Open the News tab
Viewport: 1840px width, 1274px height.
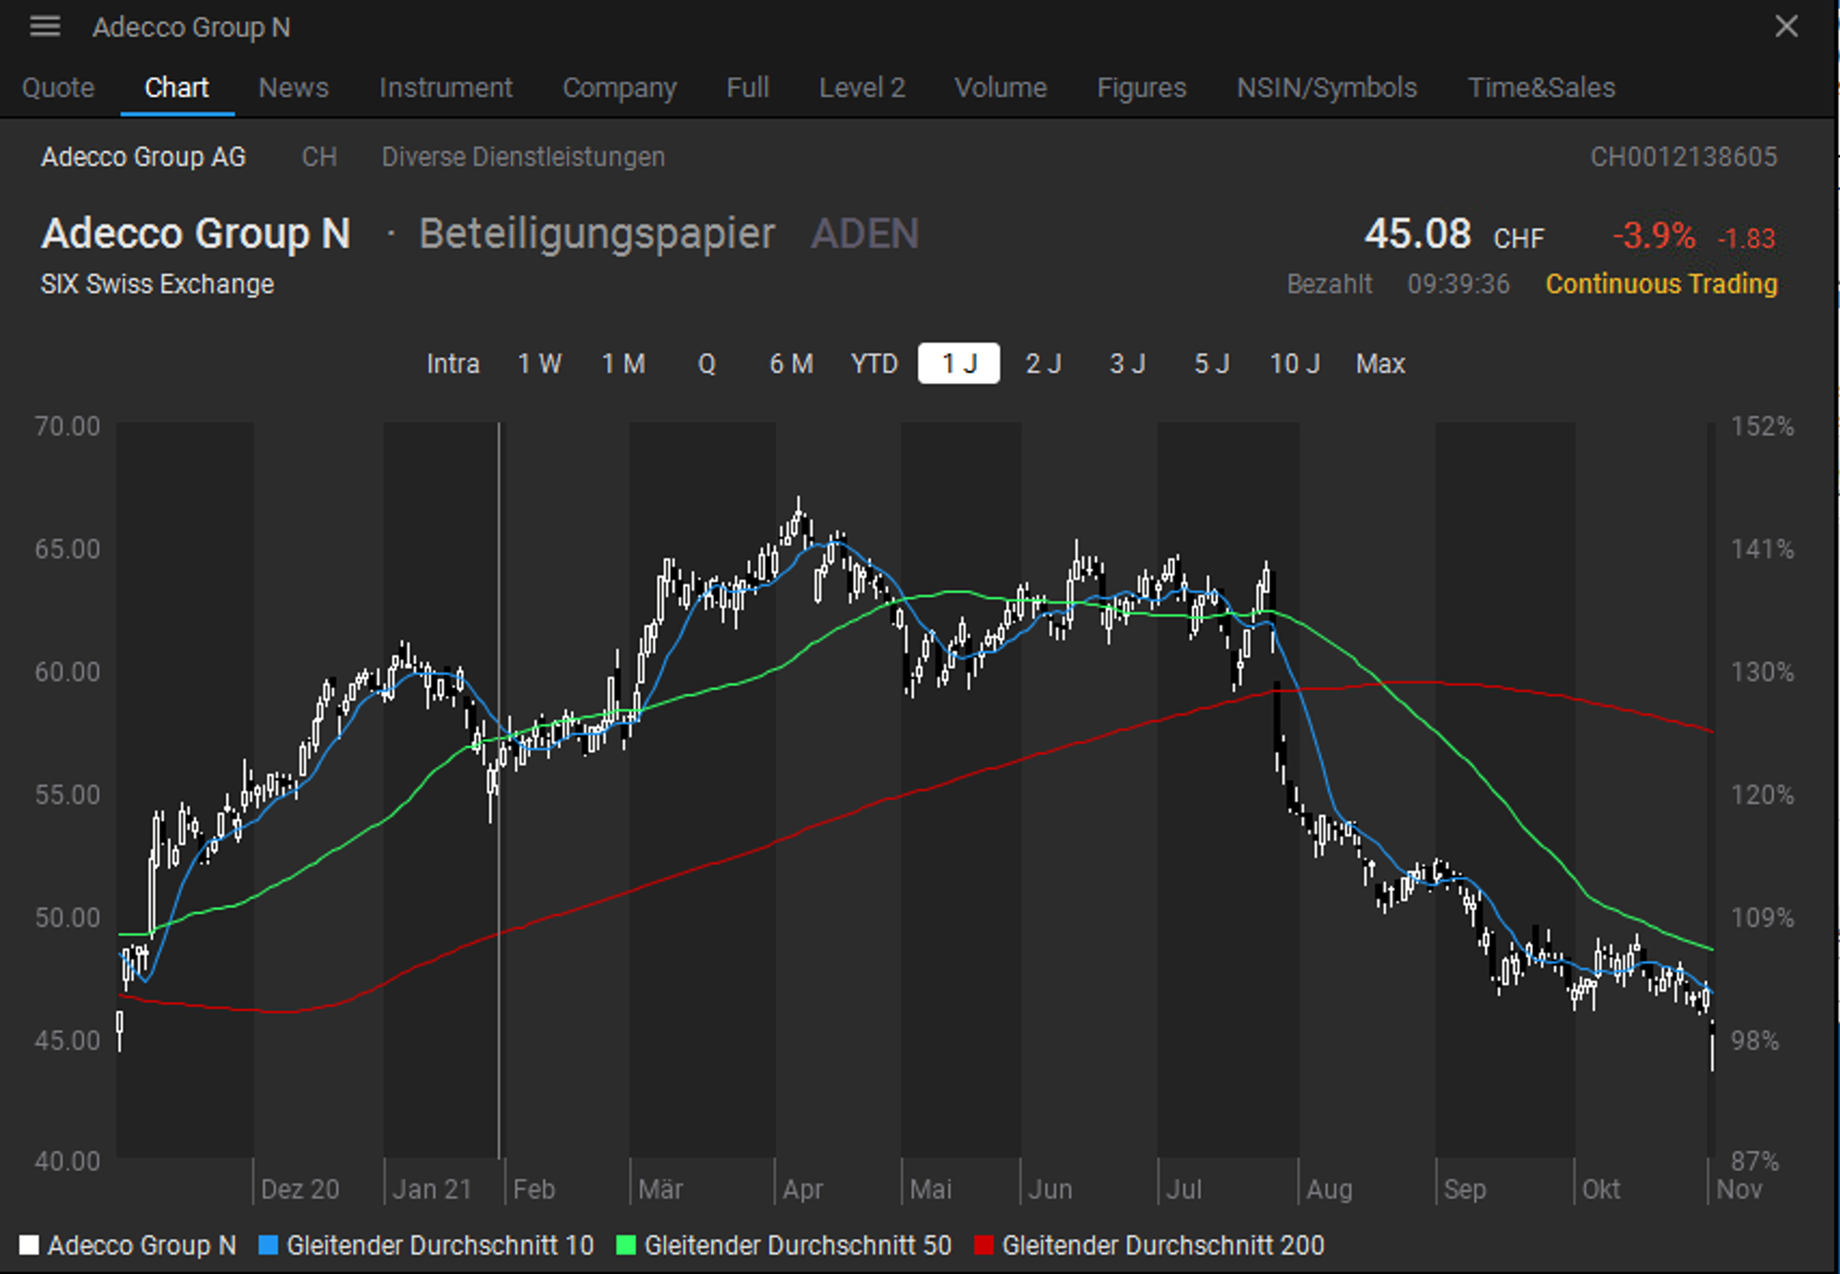tap(293, 87)
